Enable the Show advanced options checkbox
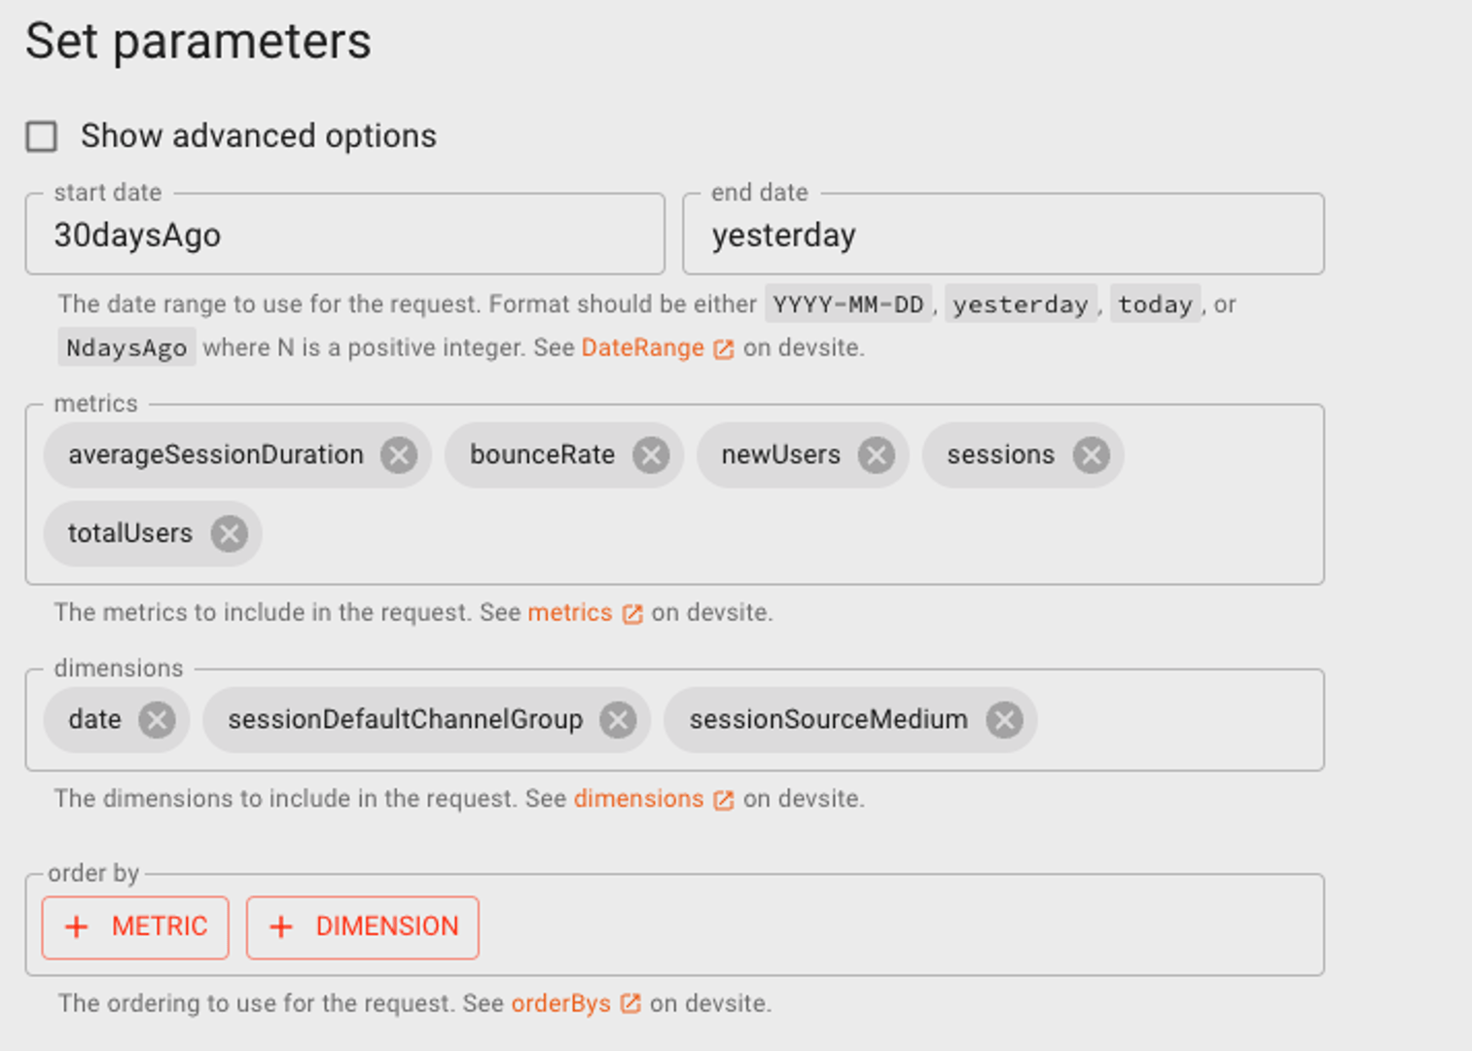This screenshot has height=1051, width=1472. pos(40,136)
